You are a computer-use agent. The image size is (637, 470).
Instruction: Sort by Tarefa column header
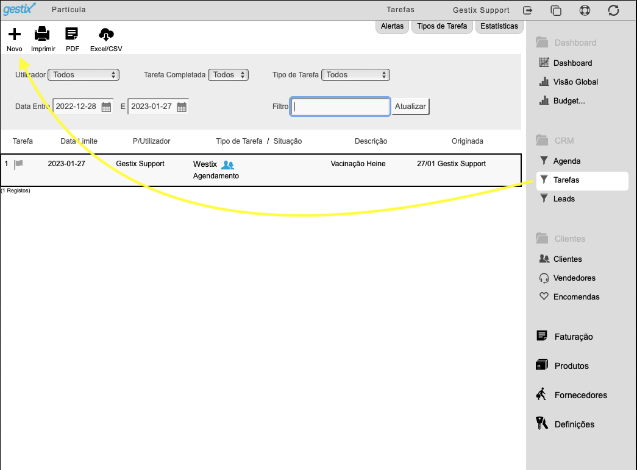point(23,141)
